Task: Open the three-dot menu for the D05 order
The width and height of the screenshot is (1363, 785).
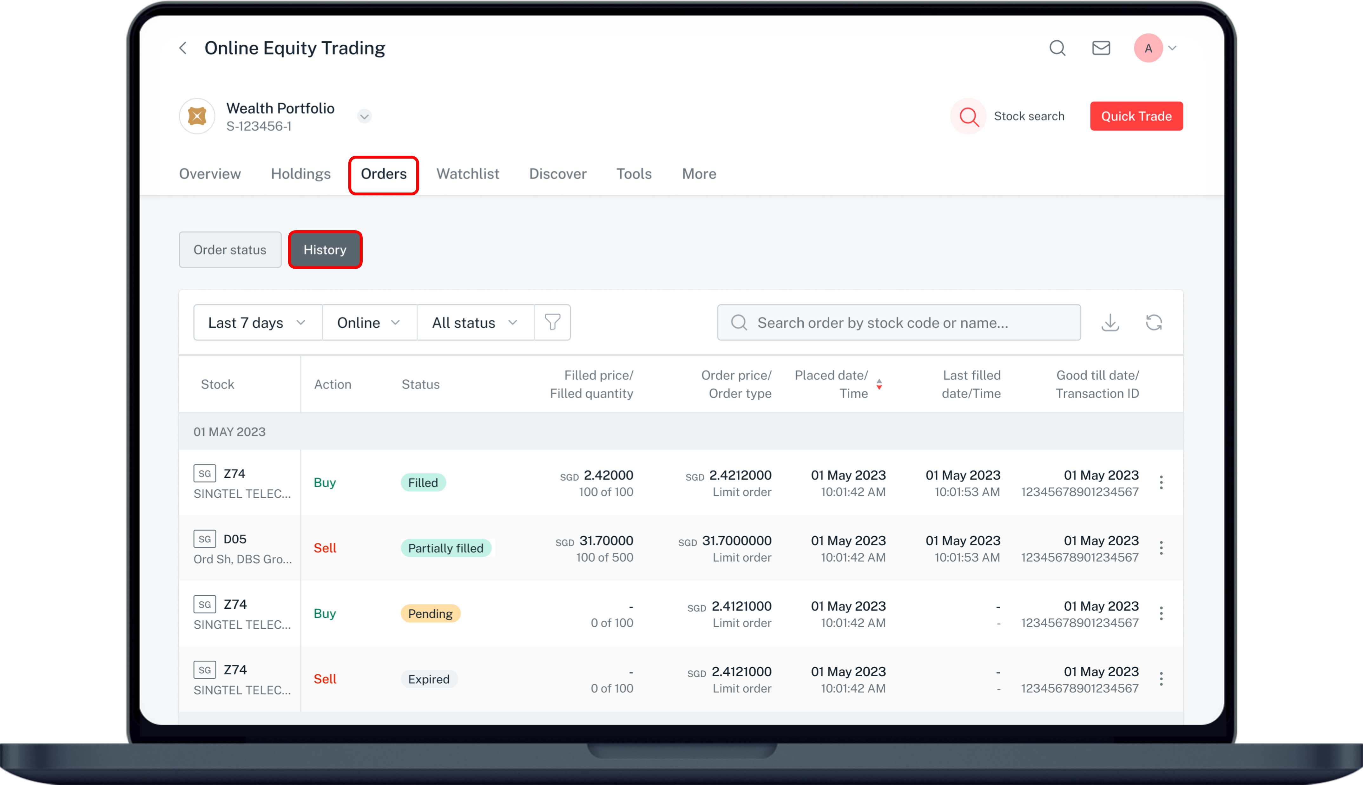Action: point(1161,548)
